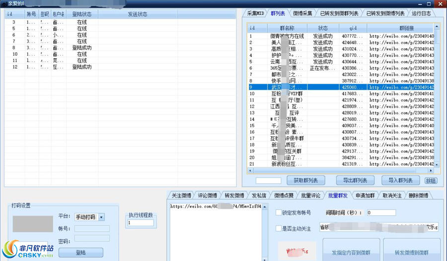Switch to the 删除微博 tab

click(418, 195)
